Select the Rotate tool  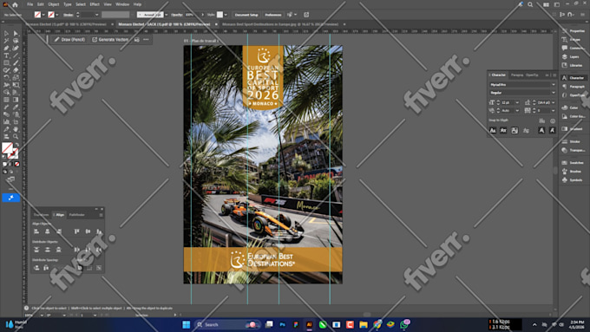coord(6,77)
